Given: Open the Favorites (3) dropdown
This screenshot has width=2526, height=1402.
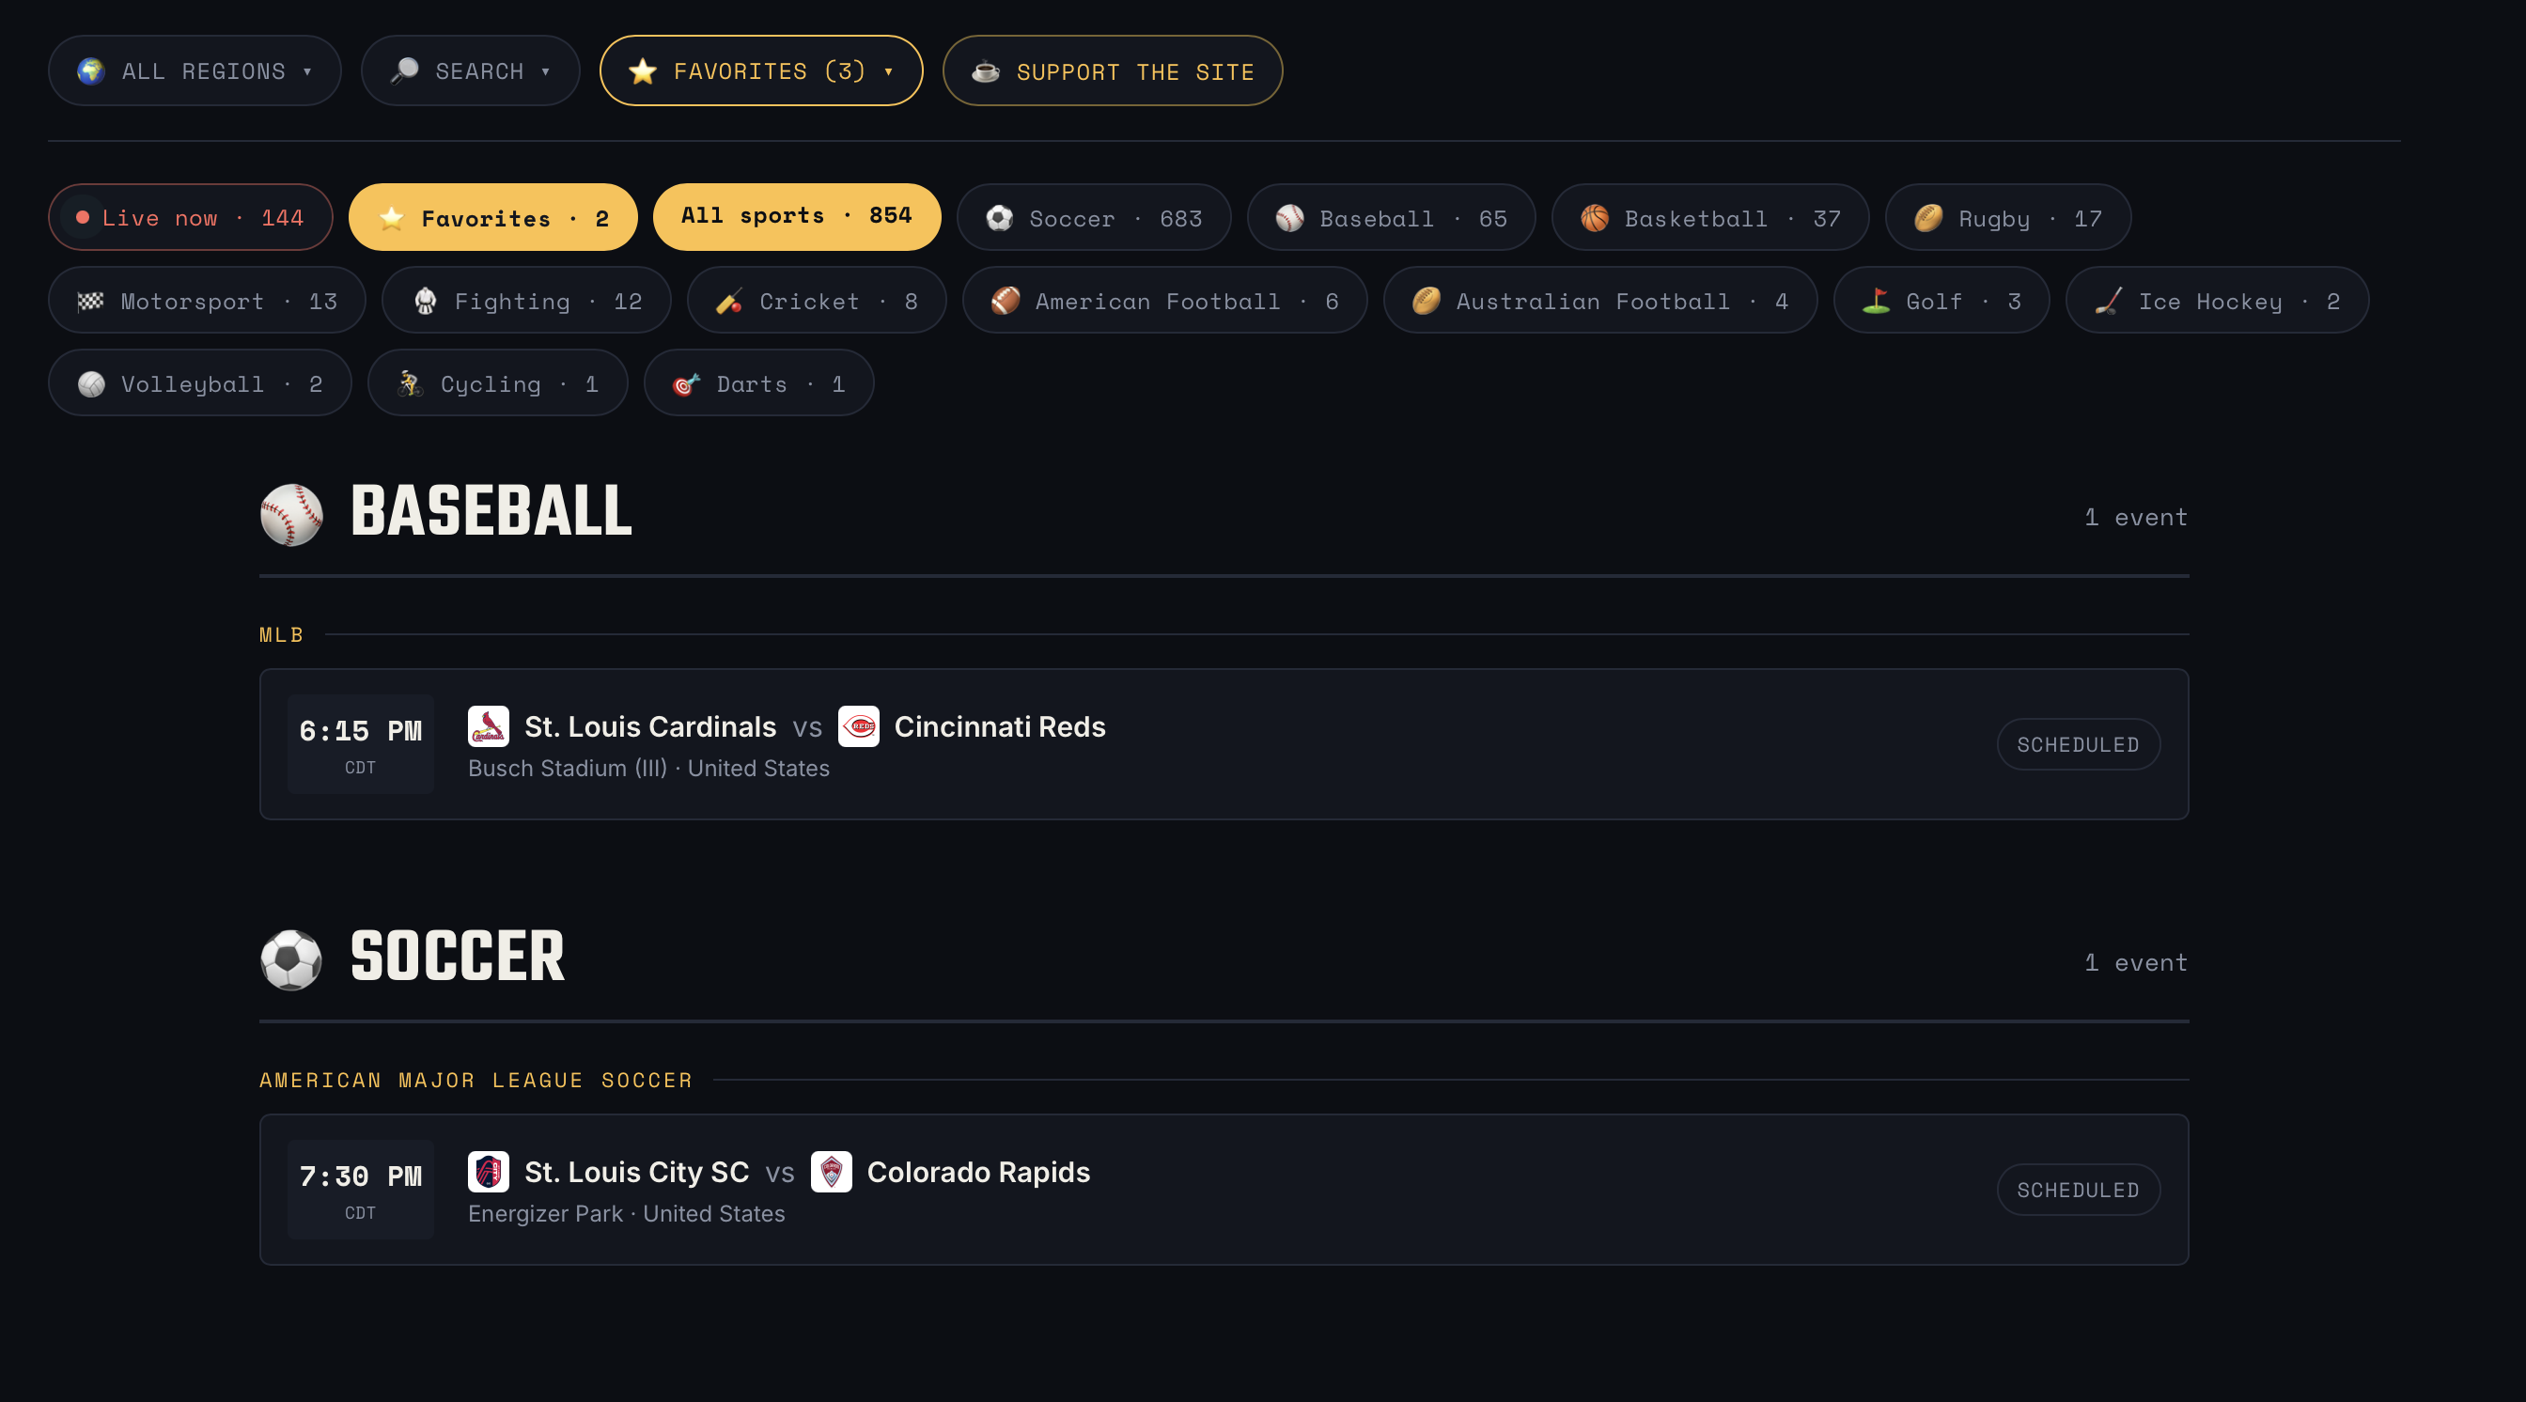Looking at the screenshot, I should (x=761, y=70).
